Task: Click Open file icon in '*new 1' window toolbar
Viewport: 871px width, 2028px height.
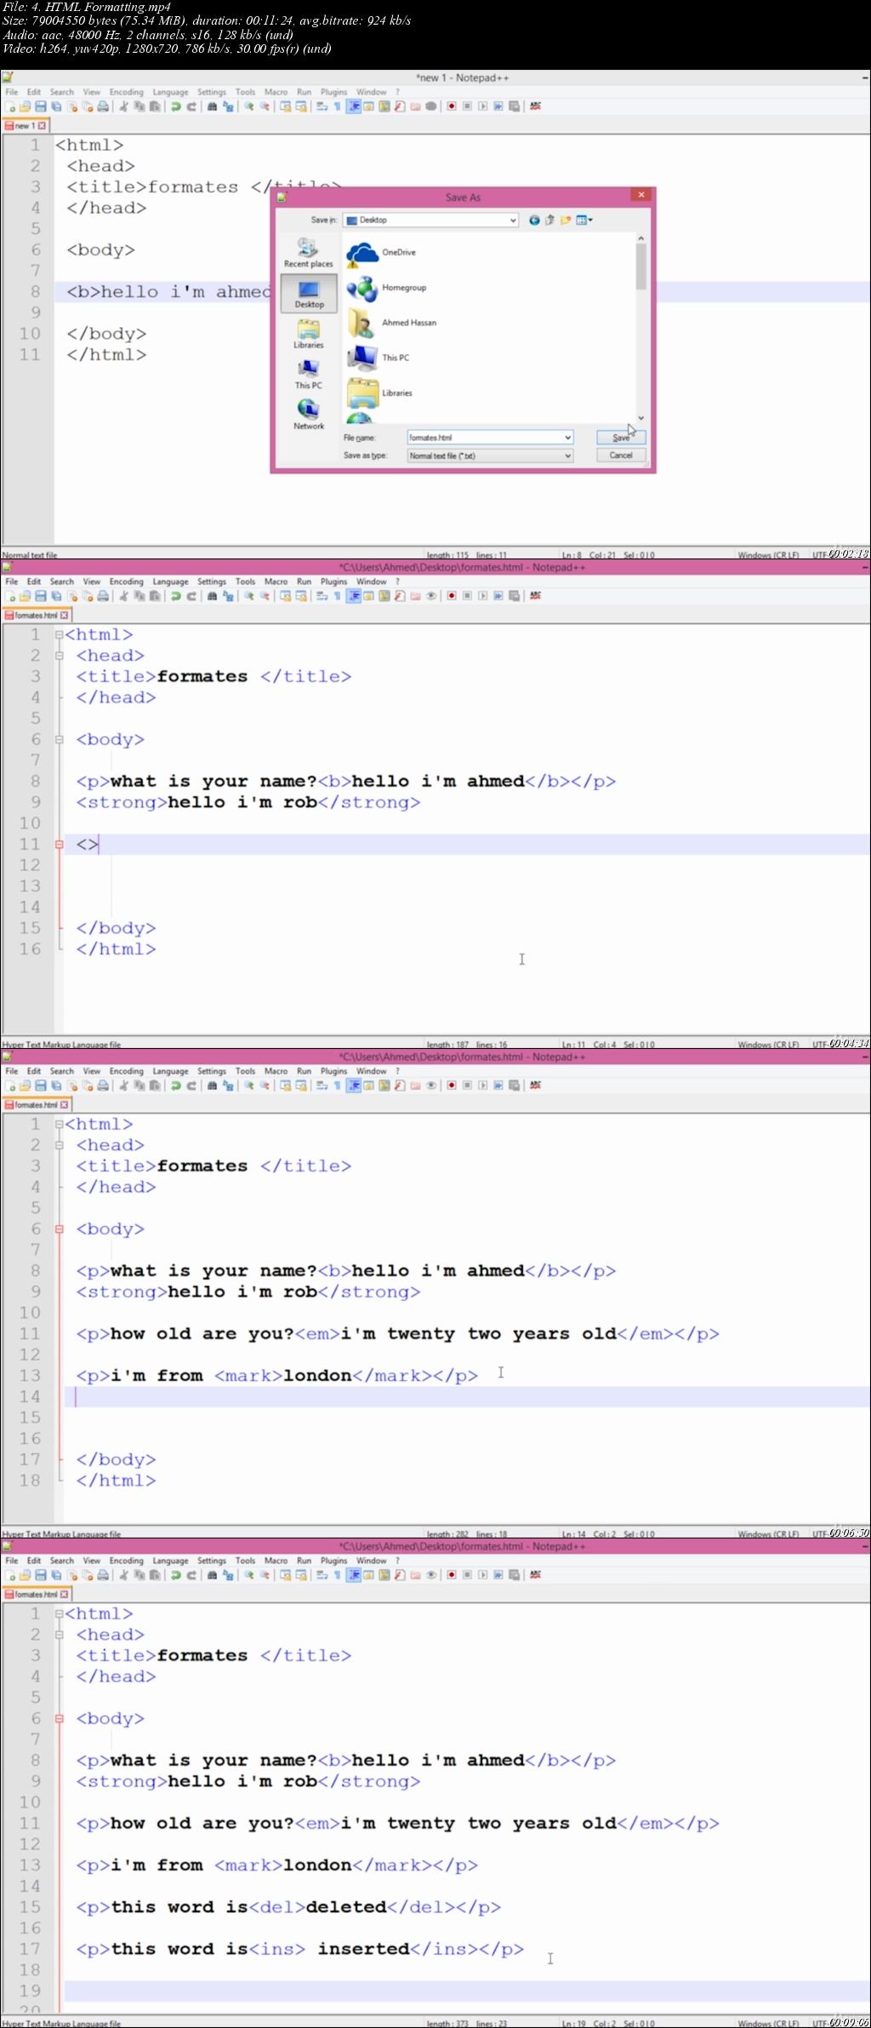Action: click(25, 106)
